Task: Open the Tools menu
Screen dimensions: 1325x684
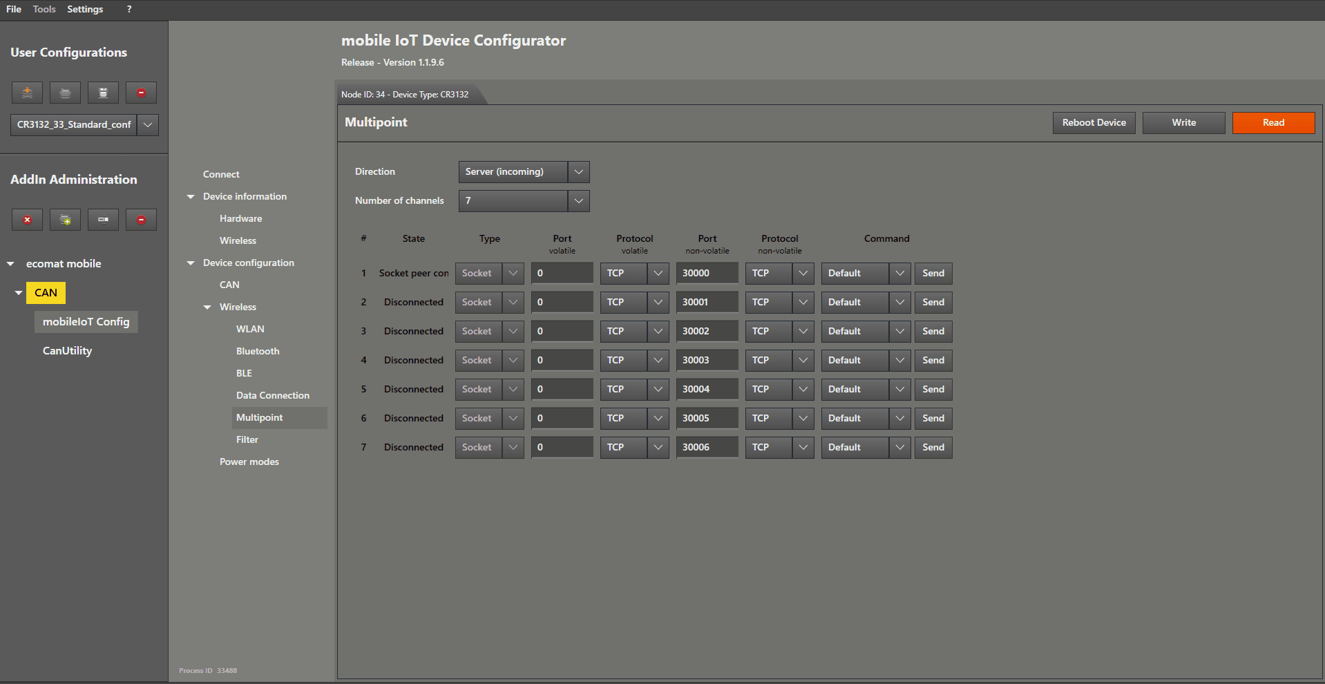Action: pyautogui.click(x=44, y=9)
